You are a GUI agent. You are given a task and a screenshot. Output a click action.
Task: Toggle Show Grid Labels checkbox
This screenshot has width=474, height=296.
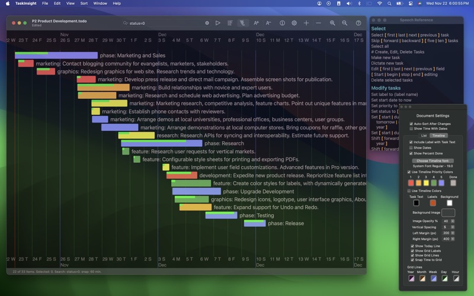point(412,250)
